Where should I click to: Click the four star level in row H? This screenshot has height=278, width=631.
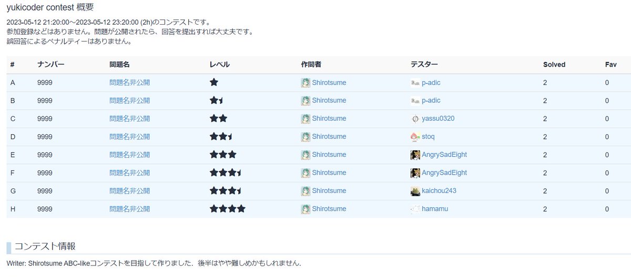pos(228,209)
